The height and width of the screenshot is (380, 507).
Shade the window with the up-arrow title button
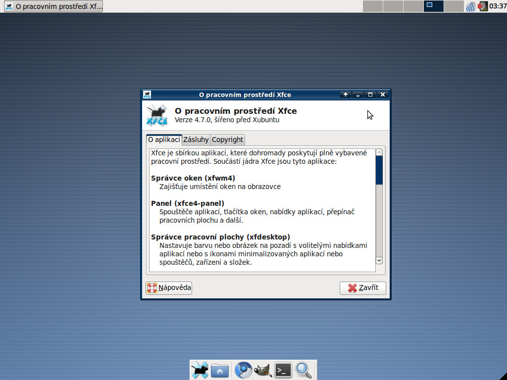[x=345, y=95]
